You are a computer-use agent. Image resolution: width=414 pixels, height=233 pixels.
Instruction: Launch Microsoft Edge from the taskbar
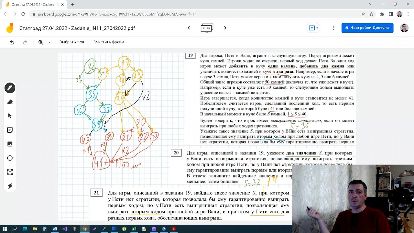[x=25, y=229]
